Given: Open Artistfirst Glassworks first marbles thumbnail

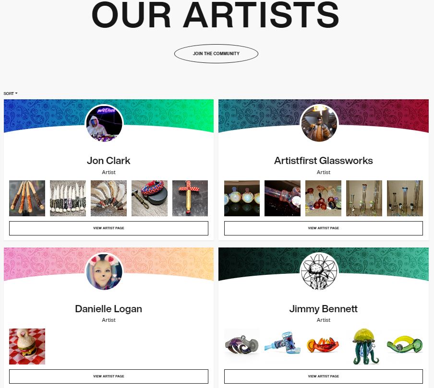Looking at the screenshot, I should point(242,198).
